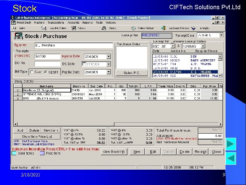Click the New Item button
The width and height of the screenshot is (246, 185).
(x=51, y=131)
